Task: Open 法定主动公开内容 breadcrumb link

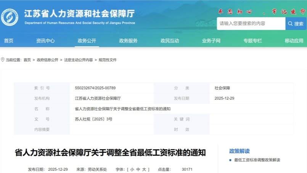Action: pos(78,60)
